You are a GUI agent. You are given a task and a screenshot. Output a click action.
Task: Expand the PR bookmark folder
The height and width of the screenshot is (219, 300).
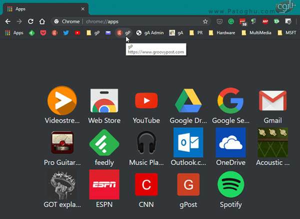click(x=196, y=33)
